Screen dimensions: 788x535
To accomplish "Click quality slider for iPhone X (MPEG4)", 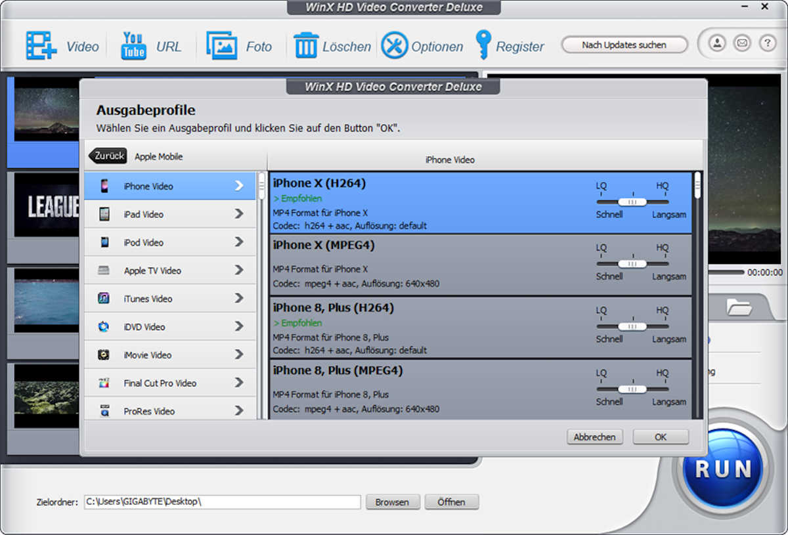I will [632, 264].
